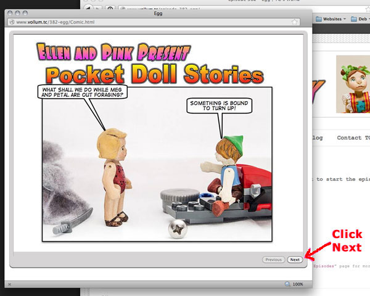The image size is (370, 296).
Task: Click the x icon in Egg window status bar
Action: [x=9, y=284]
